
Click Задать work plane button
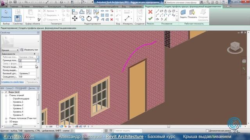tap(183, 14)
